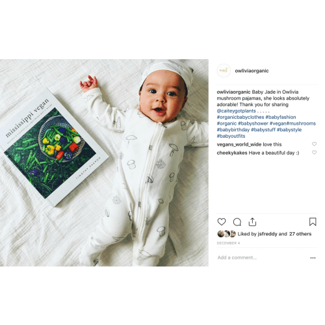This screenshot has height=325, width=325.
Task: Like the post with the heart icon
Action: 222,222
